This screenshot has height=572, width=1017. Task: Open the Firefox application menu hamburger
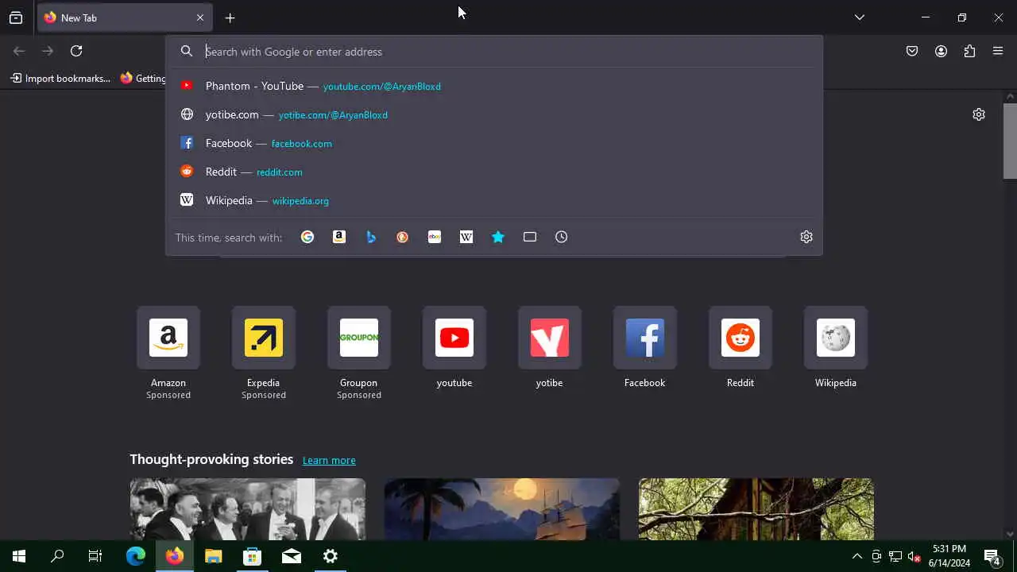[998, 51]
